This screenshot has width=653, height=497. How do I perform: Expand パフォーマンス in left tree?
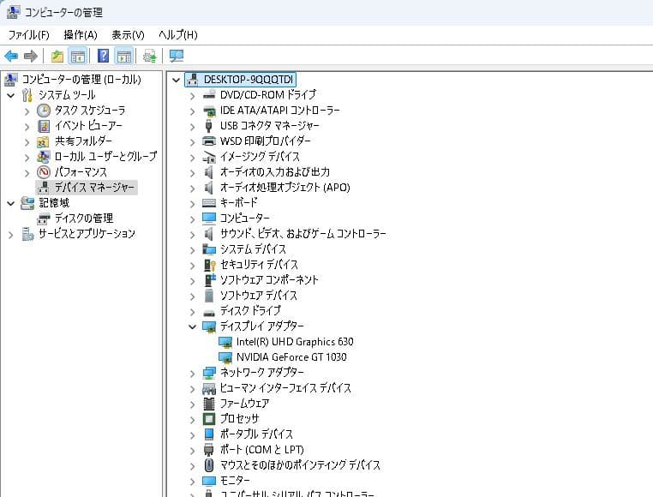(x=27, y=173)
